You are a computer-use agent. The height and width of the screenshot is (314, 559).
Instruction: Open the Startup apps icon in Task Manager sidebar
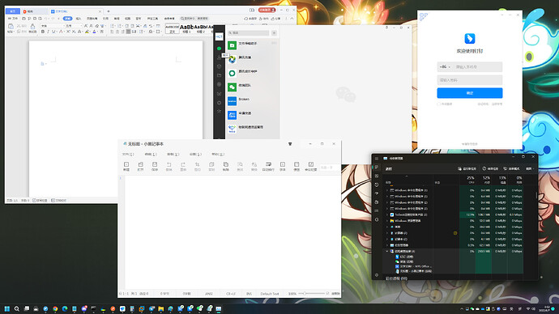(x=377, y=193)
